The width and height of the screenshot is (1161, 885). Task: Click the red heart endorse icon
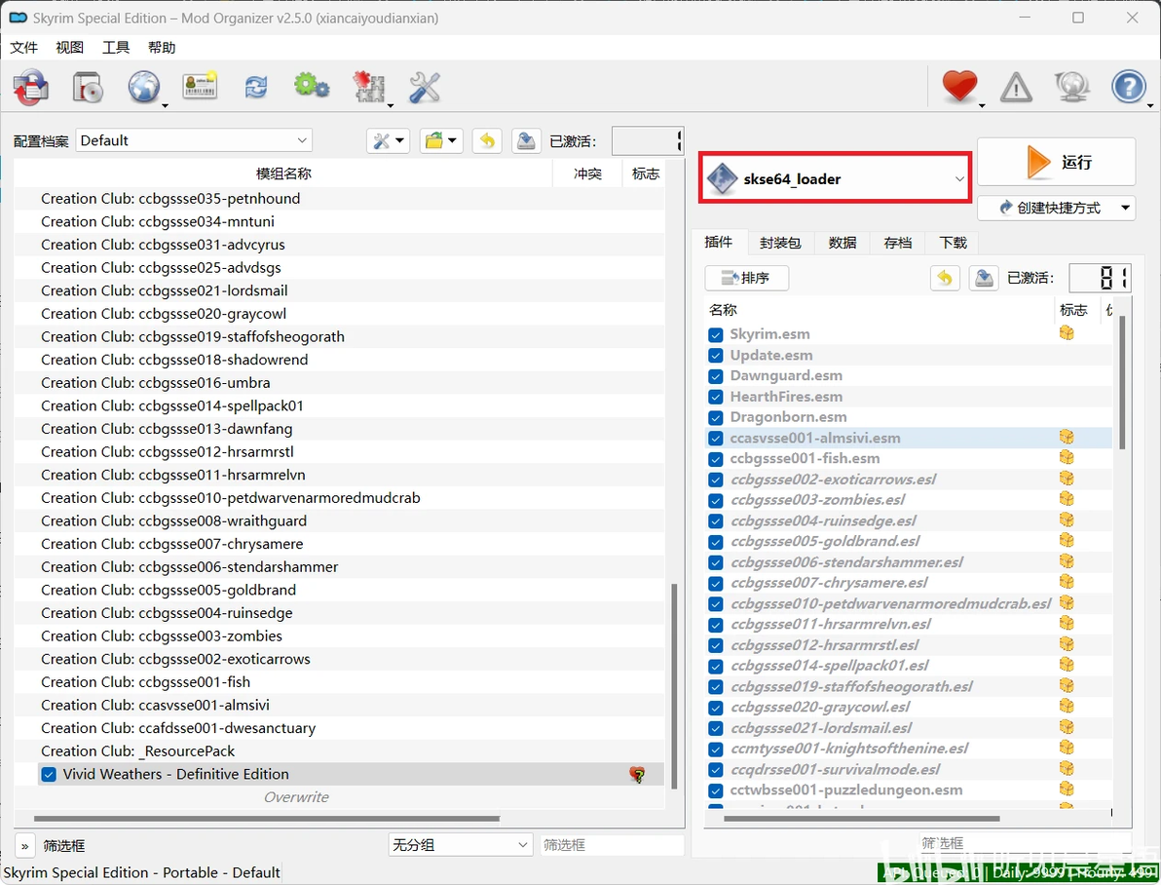click(959, 87)
